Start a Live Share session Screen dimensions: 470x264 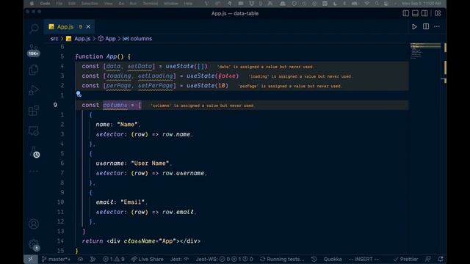click(148, 259)
